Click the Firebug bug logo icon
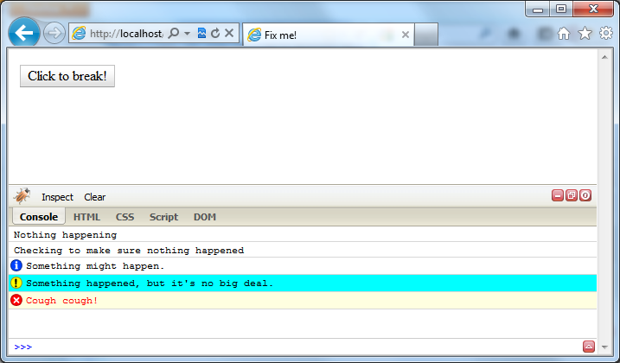The image size is (620, 363). (x=22, y=196)
